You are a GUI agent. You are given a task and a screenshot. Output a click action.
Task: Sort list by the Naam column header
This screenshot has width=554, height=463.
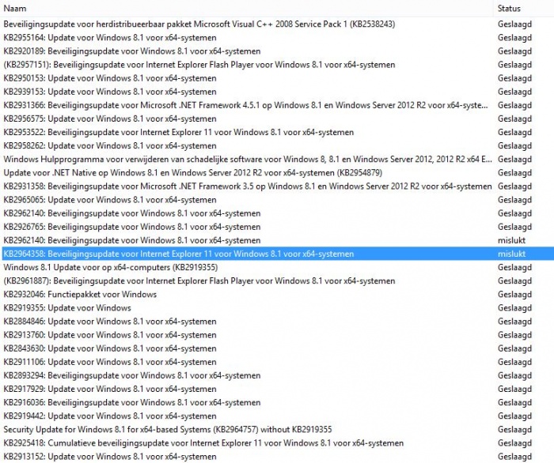pyautogui.click(x=247, y=8)
